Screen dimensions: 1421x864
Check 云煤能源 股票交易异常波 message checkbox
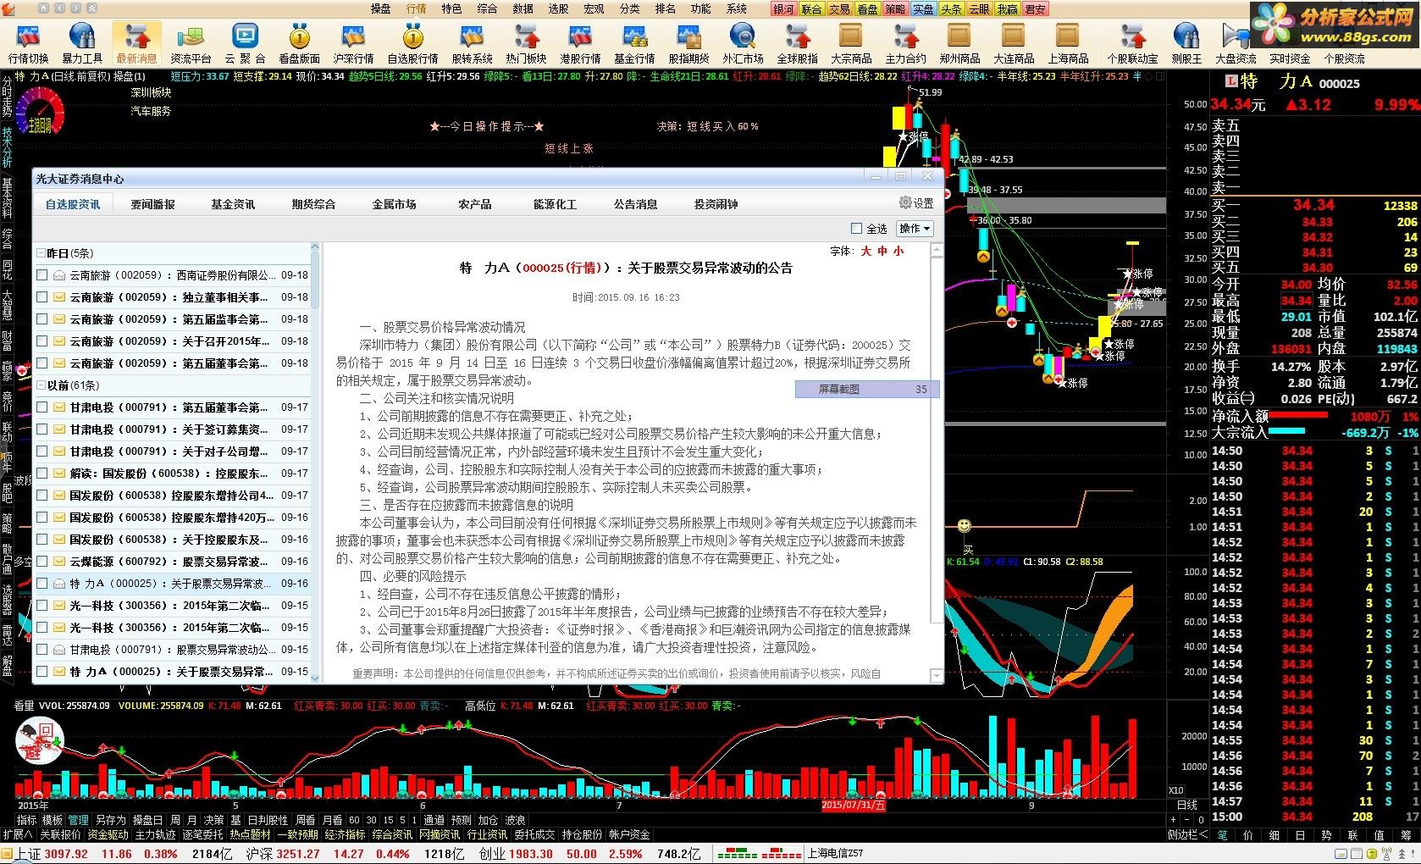42,562
